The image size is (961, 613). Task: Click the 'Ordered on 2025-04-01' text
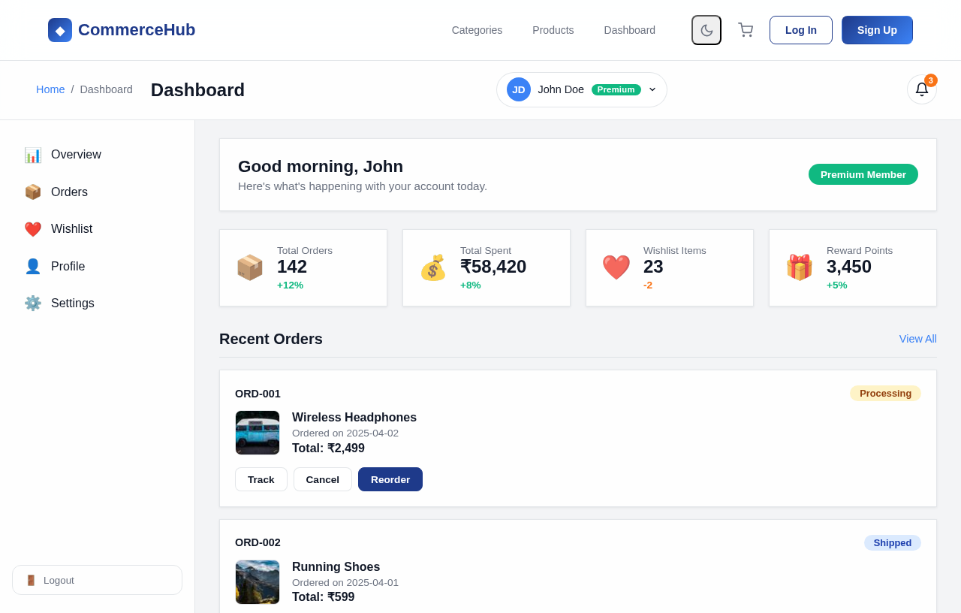coord(345,583)
